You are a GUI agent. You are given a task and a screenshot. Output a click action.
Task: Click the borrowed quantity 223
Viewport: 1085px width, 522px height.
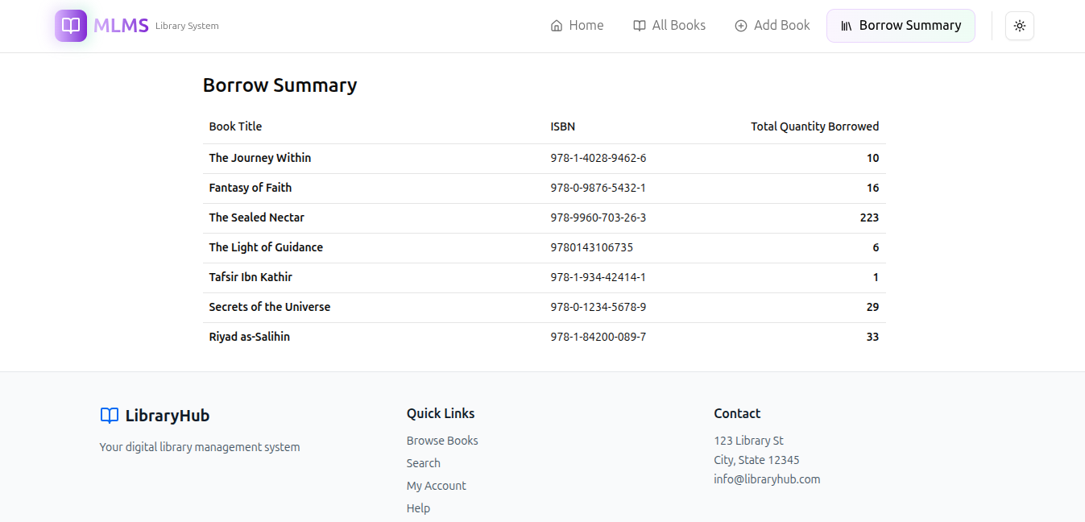(869, 217)
